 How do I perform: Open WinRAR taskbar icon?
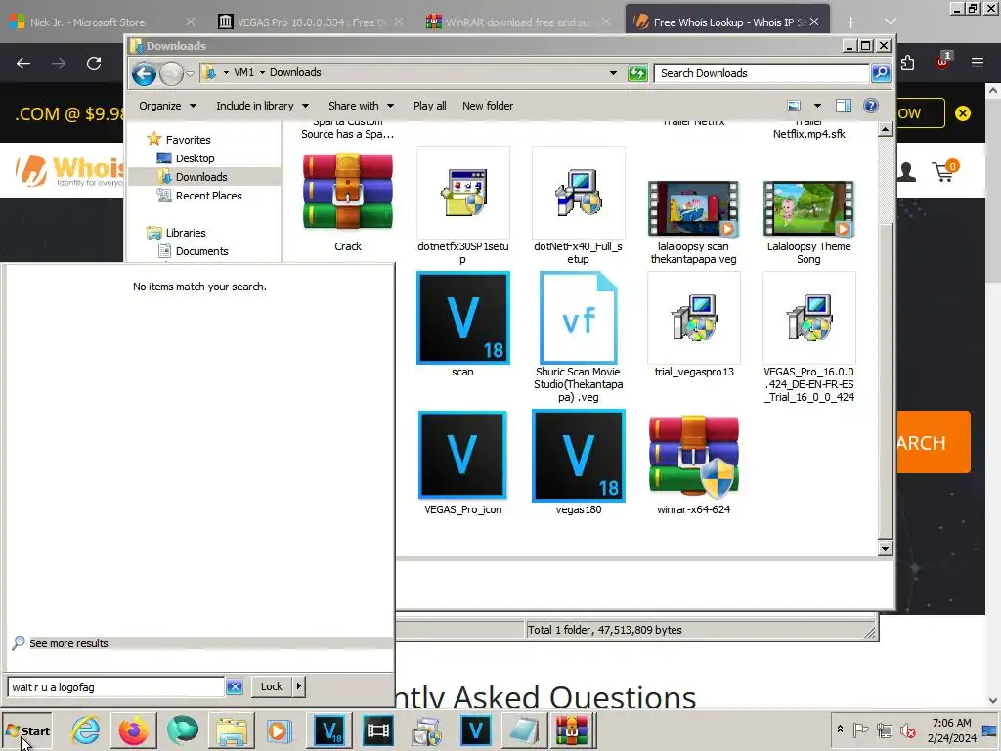pyautogui.click(x=572, y=729)
